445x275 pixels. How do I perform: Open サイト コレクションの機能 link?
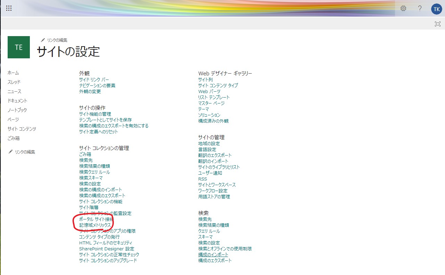tap(101, 201)
